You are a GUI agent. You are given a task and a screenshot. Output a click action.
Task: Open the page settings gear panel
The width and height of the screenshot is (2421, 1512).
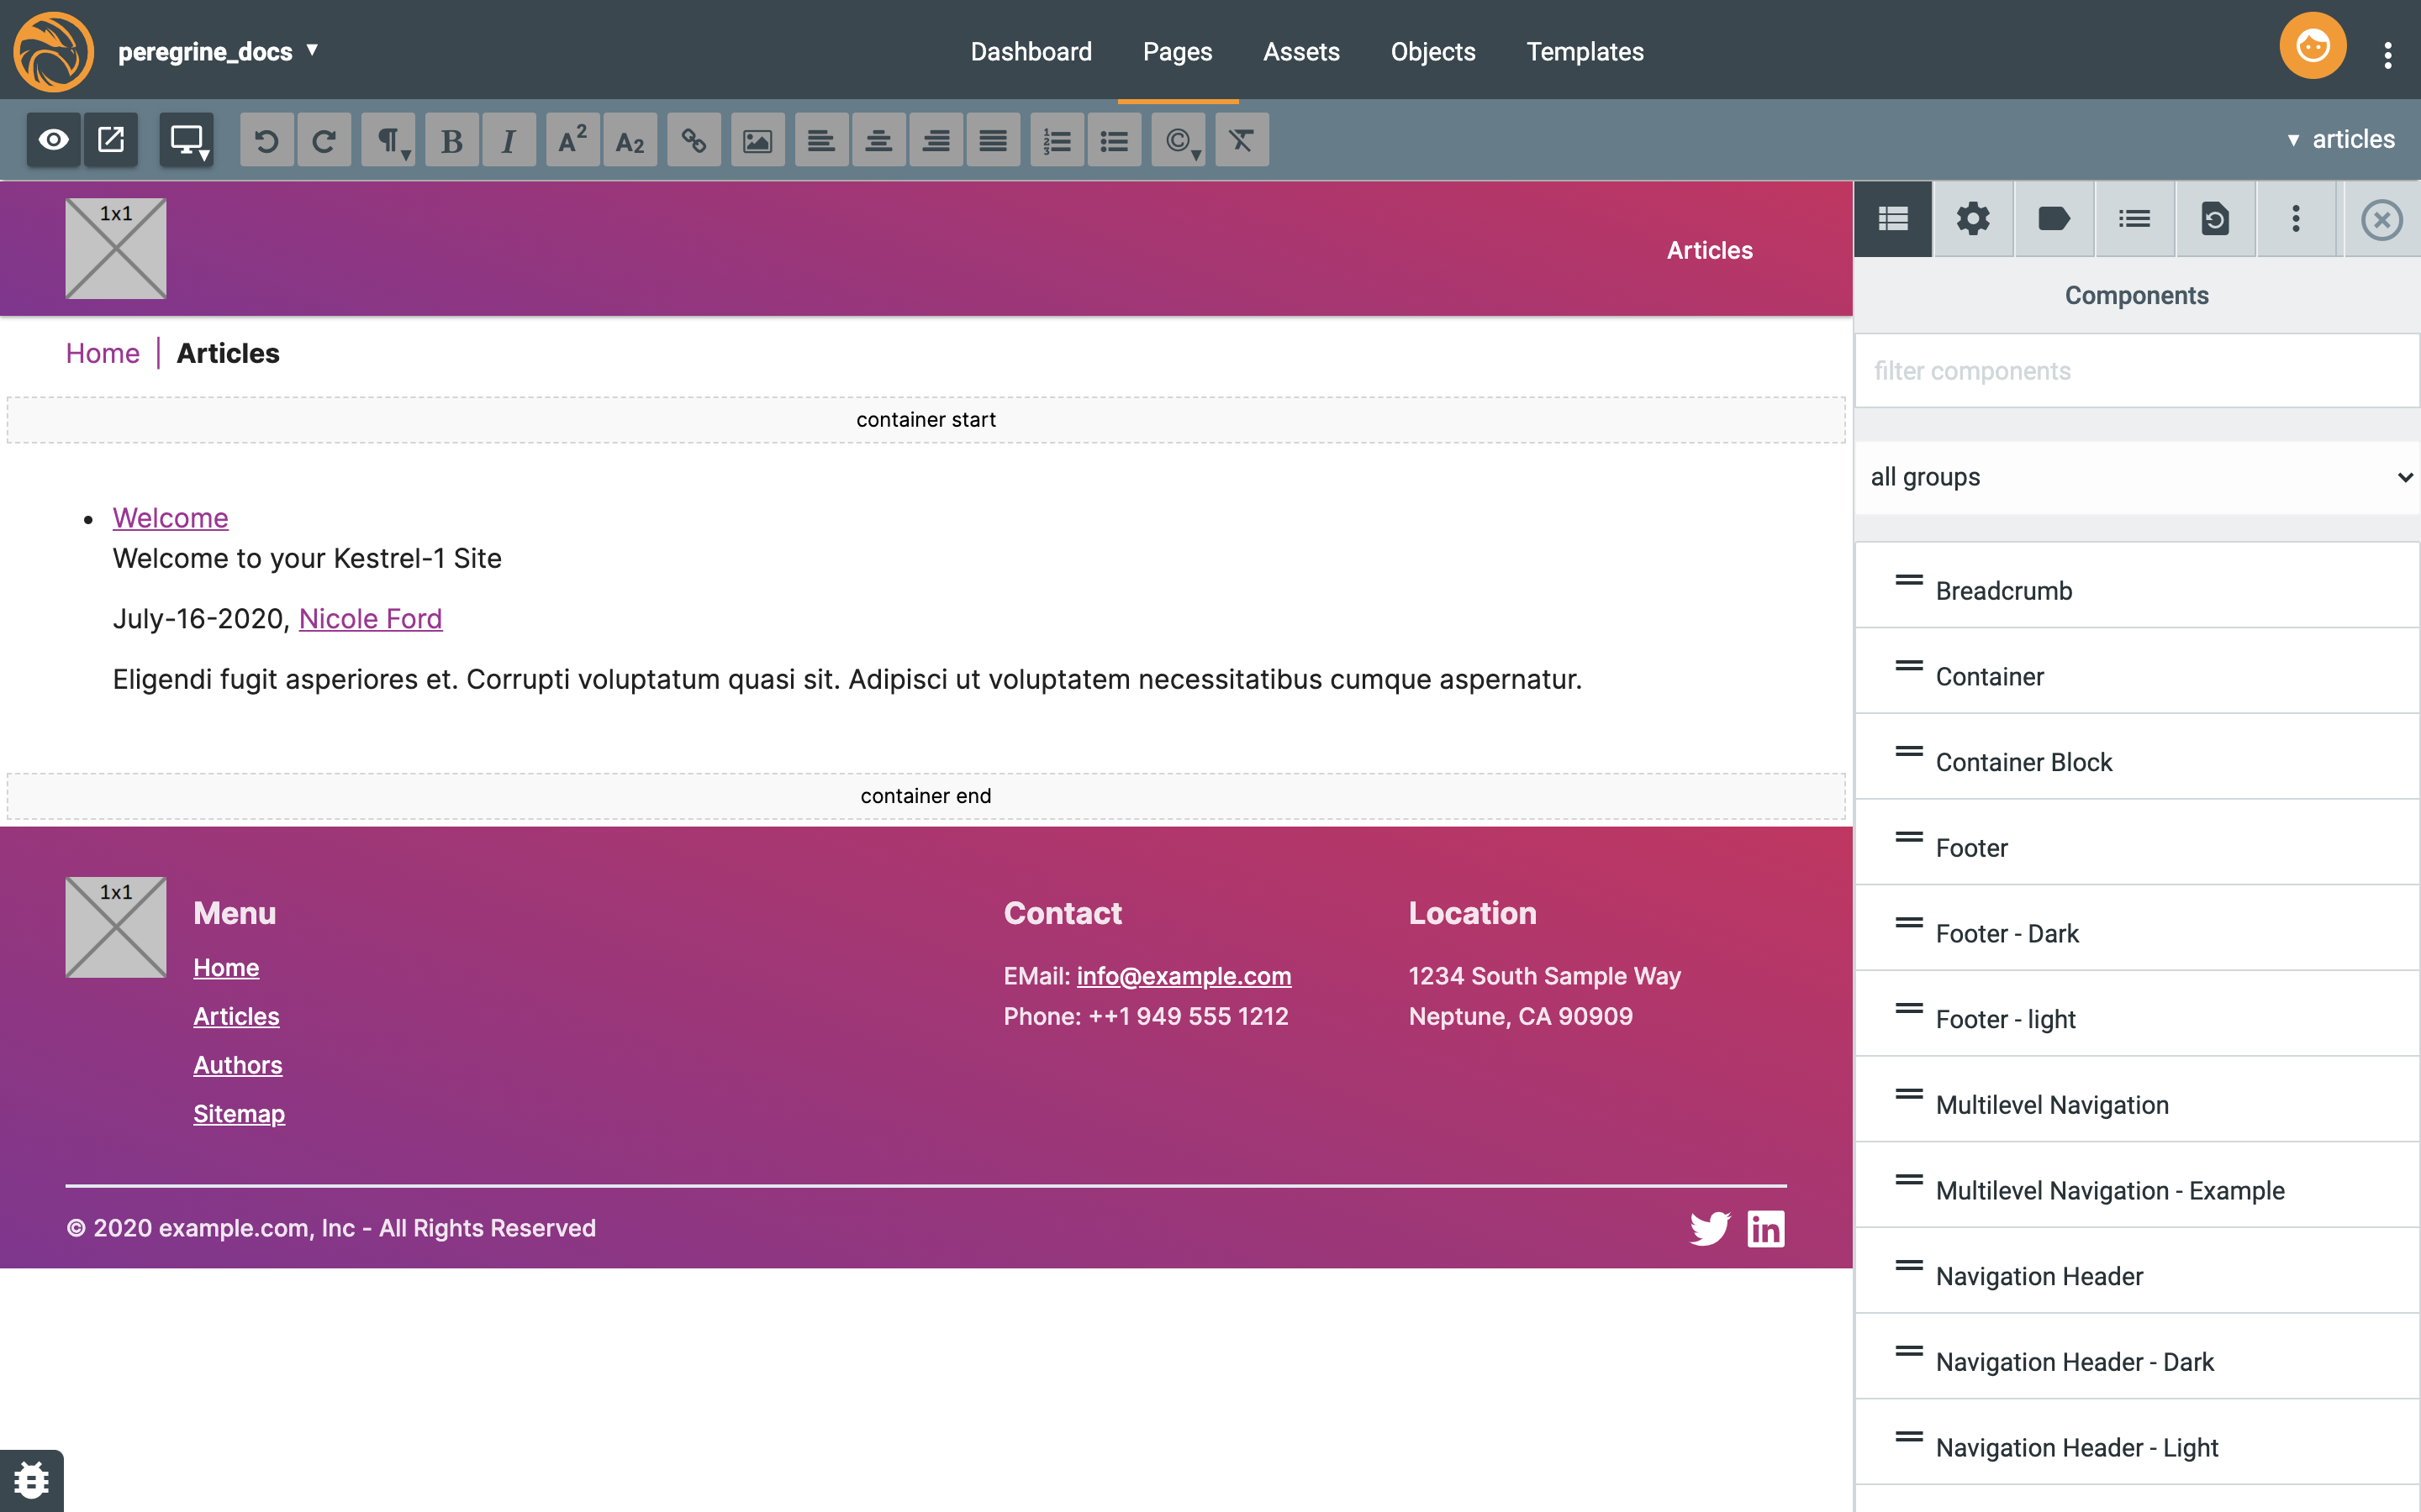1973,219
